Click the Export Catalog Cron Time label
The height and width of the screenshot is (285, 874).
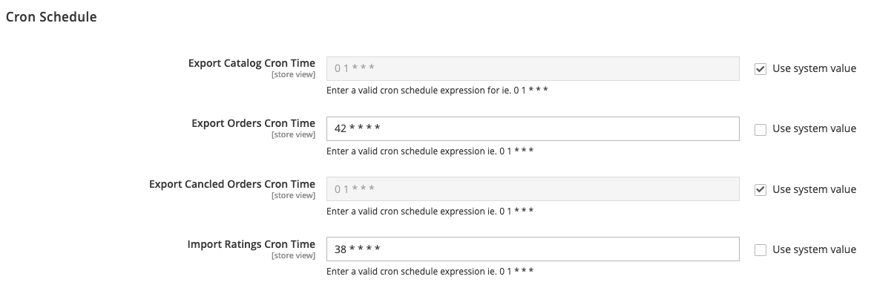coord(252,63)
